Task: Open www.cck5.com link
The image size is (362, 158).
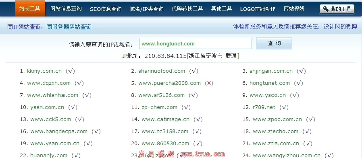Action: [50, 119]
